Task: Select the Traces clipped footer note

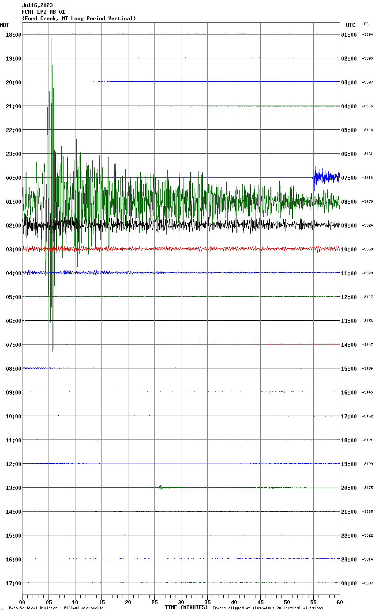Action: coord(267,608)
